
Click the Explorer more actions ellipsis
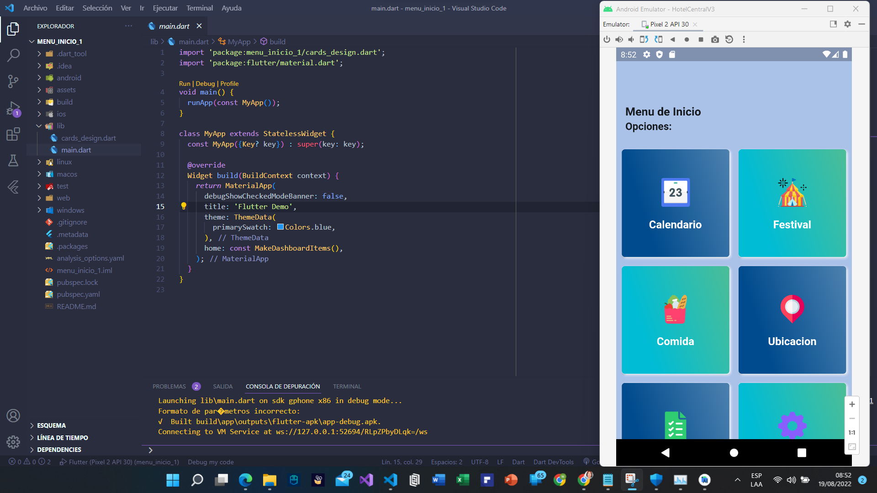point(129,26)
